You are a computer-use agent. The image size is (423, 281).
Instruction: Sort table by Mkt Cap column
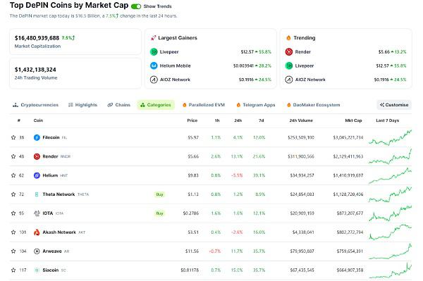tap(353, 120)
